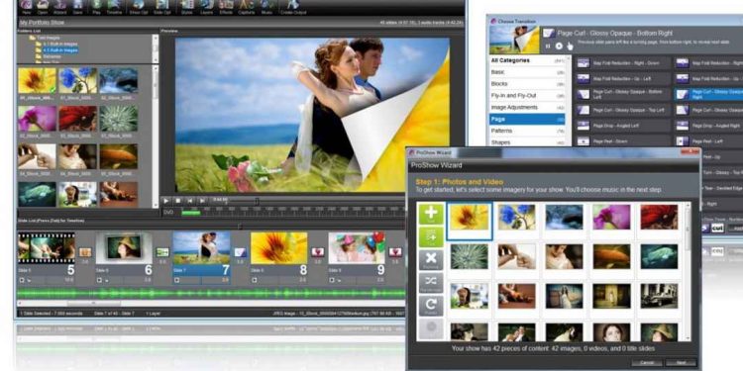Click the X Remove button in ProShow Wizard
The height and width of the screenshot is (371, 743).
431,260
